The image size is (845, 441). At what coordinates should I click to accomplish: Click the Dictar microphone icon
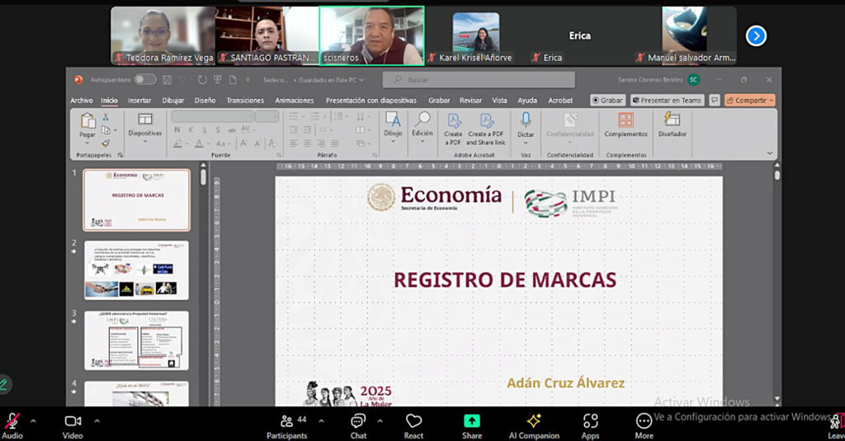[526, 120]
